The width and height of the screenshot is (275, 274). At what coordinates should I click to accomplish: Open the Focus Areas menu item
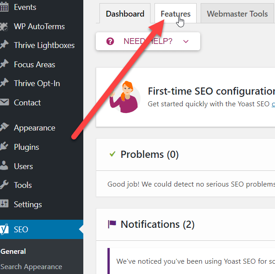point(34,65)
